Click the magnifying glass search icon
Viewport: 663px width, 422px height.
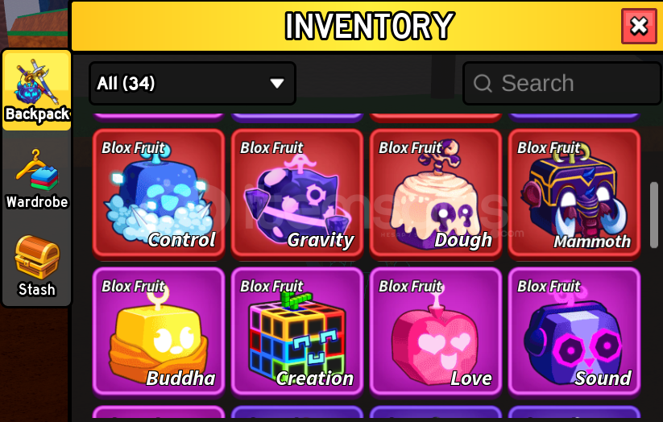coord(483,83)
